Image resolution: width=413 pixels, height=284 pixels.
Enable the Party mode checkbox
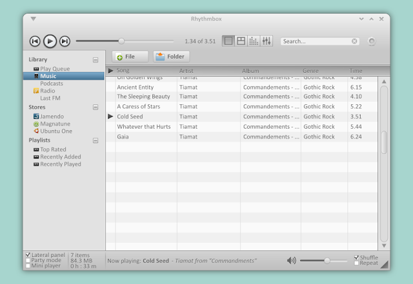click(x=28, y=260)
